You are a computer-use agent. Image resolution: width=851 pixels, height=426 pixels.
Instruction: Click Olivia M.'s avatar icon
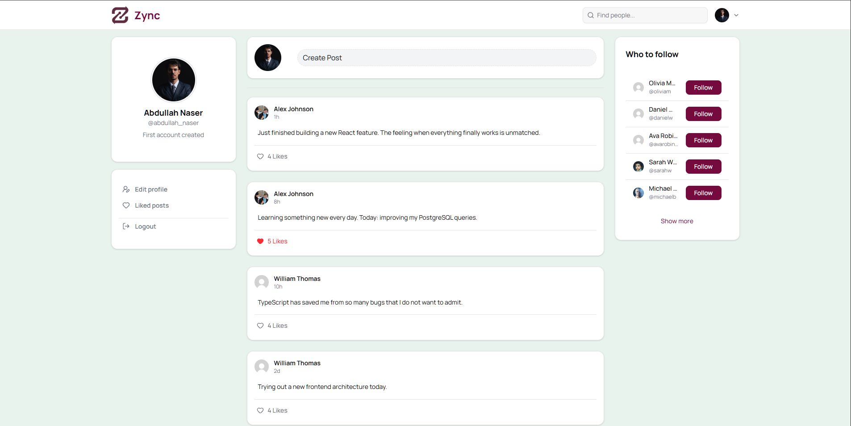click(638, 87)
